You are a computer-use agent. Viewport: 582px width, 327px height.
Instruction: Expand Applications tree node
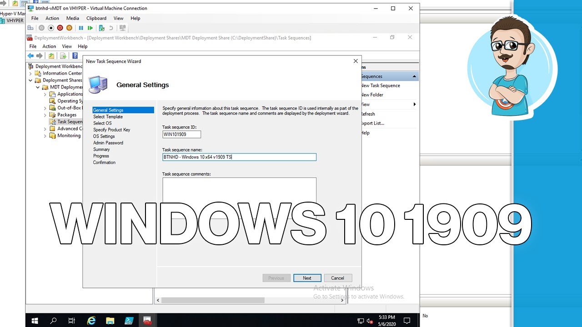pyautogui.click(x=45, y=94)
